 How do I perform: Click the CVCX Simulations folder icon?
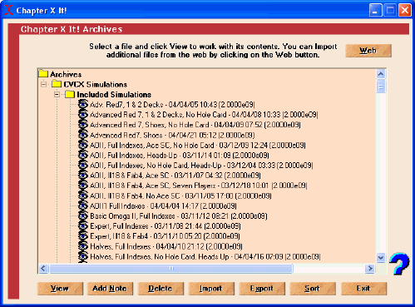coord(57,84)
